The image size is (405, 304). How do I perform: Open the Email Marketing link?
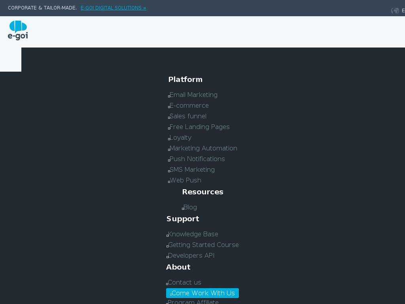click(193, 95)
